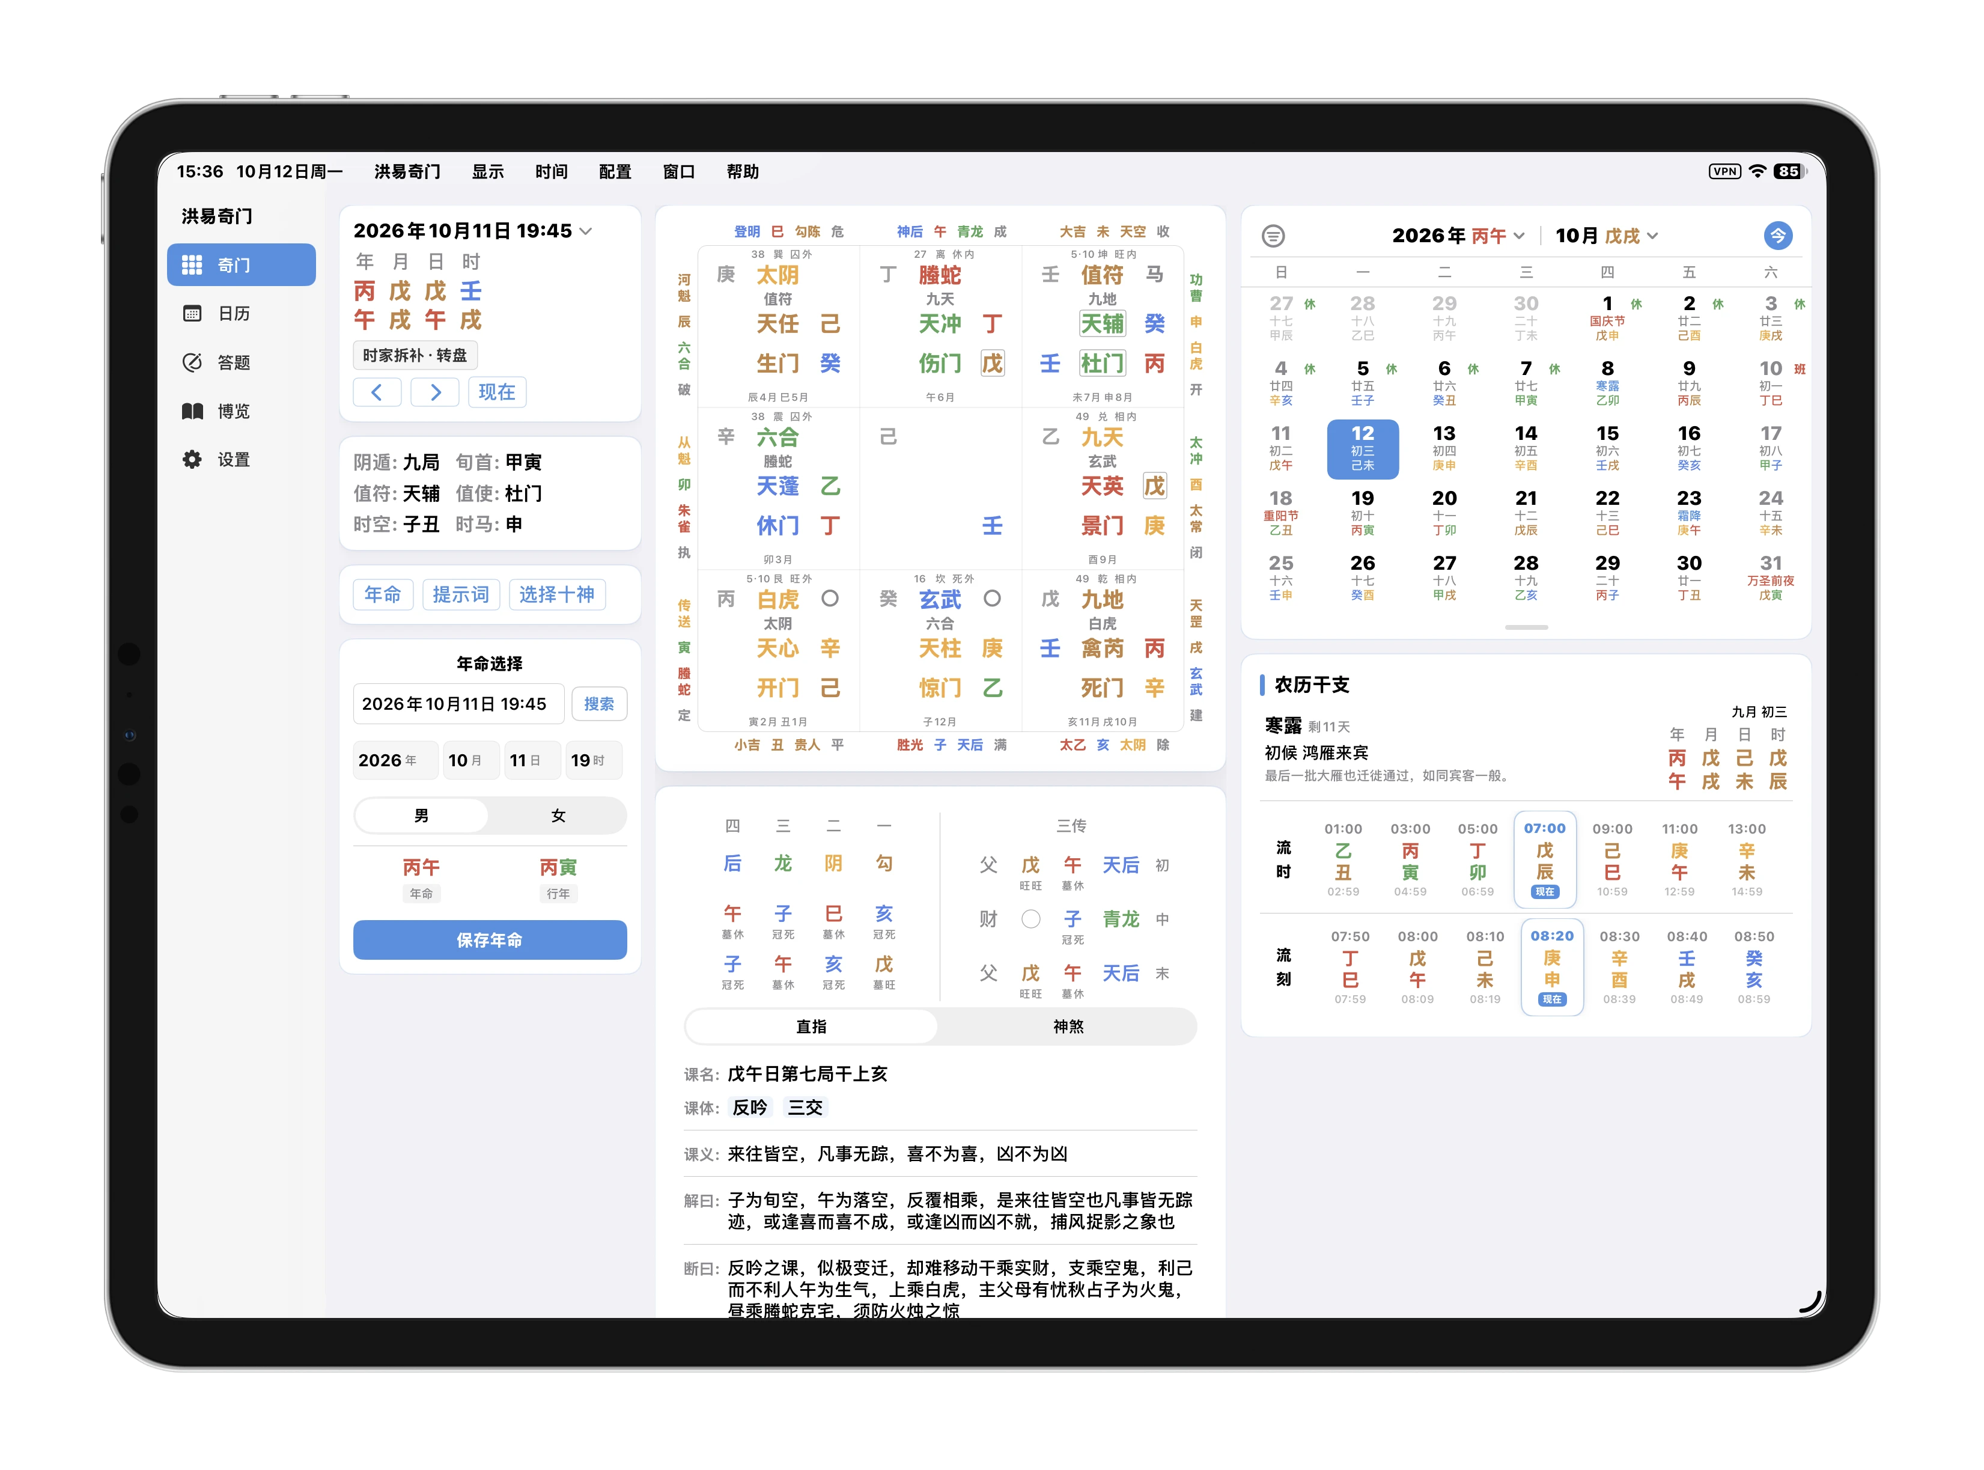Select October 22 in the calendar
The image size is (1984, 1470).
[x=1607, y=513]
